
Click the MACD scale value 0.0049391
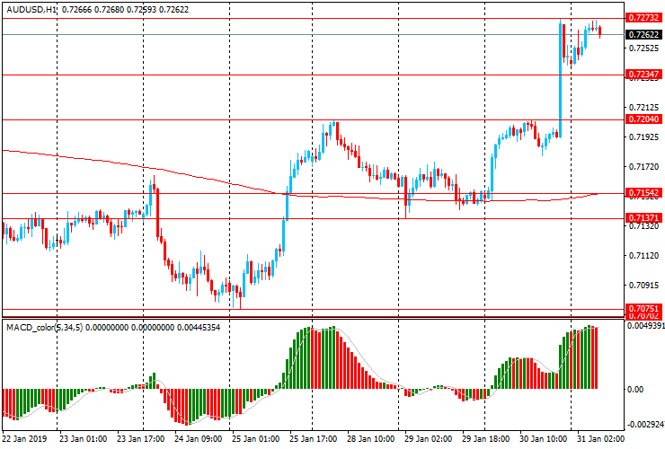tap(645, 326)
